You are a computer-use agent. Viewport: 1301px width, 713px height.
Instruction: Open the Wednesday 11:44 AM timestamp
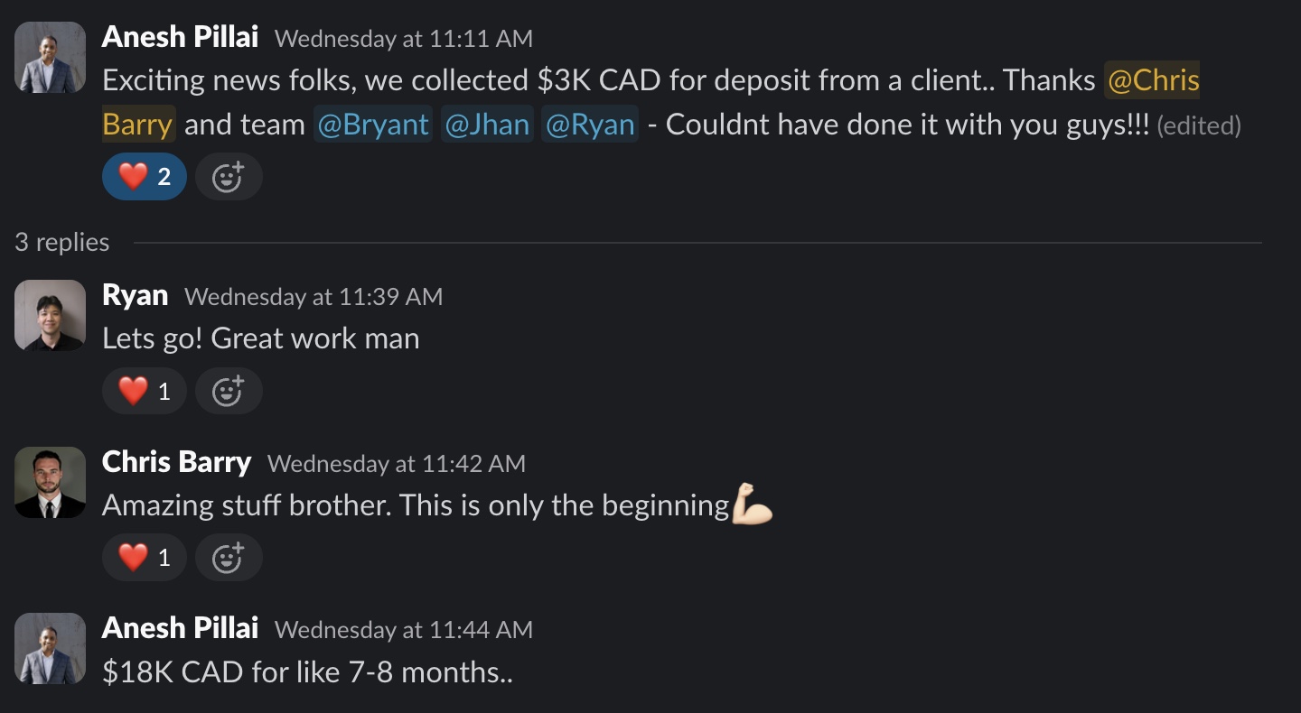click(404, 629)
